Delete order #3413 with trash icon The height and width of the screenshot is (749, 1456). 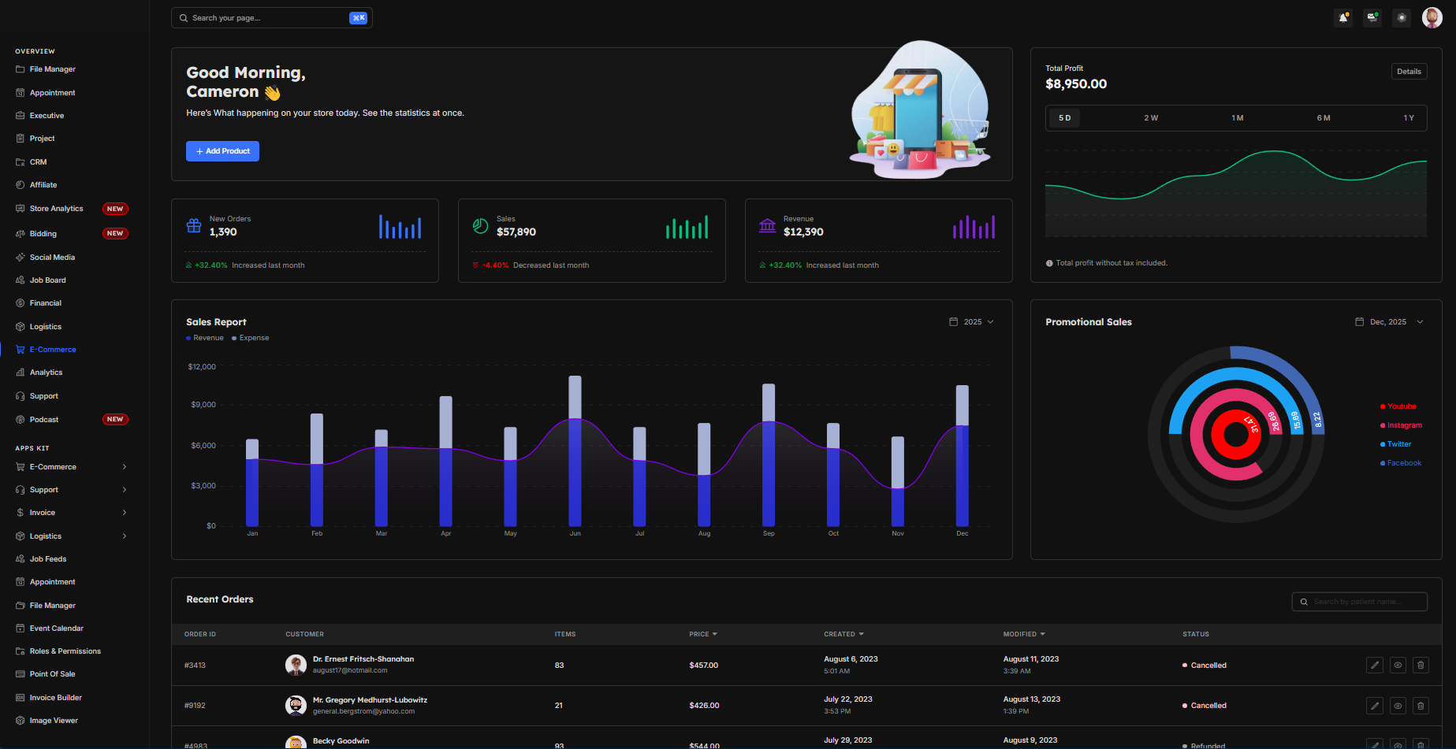(1421, 666)
